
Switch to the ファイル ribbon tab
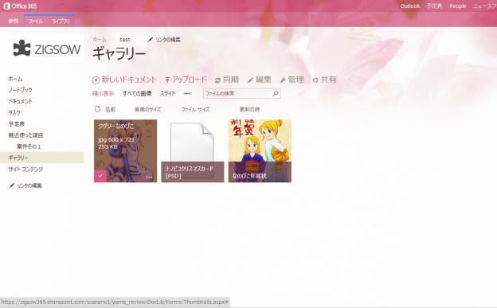(36, 21)
